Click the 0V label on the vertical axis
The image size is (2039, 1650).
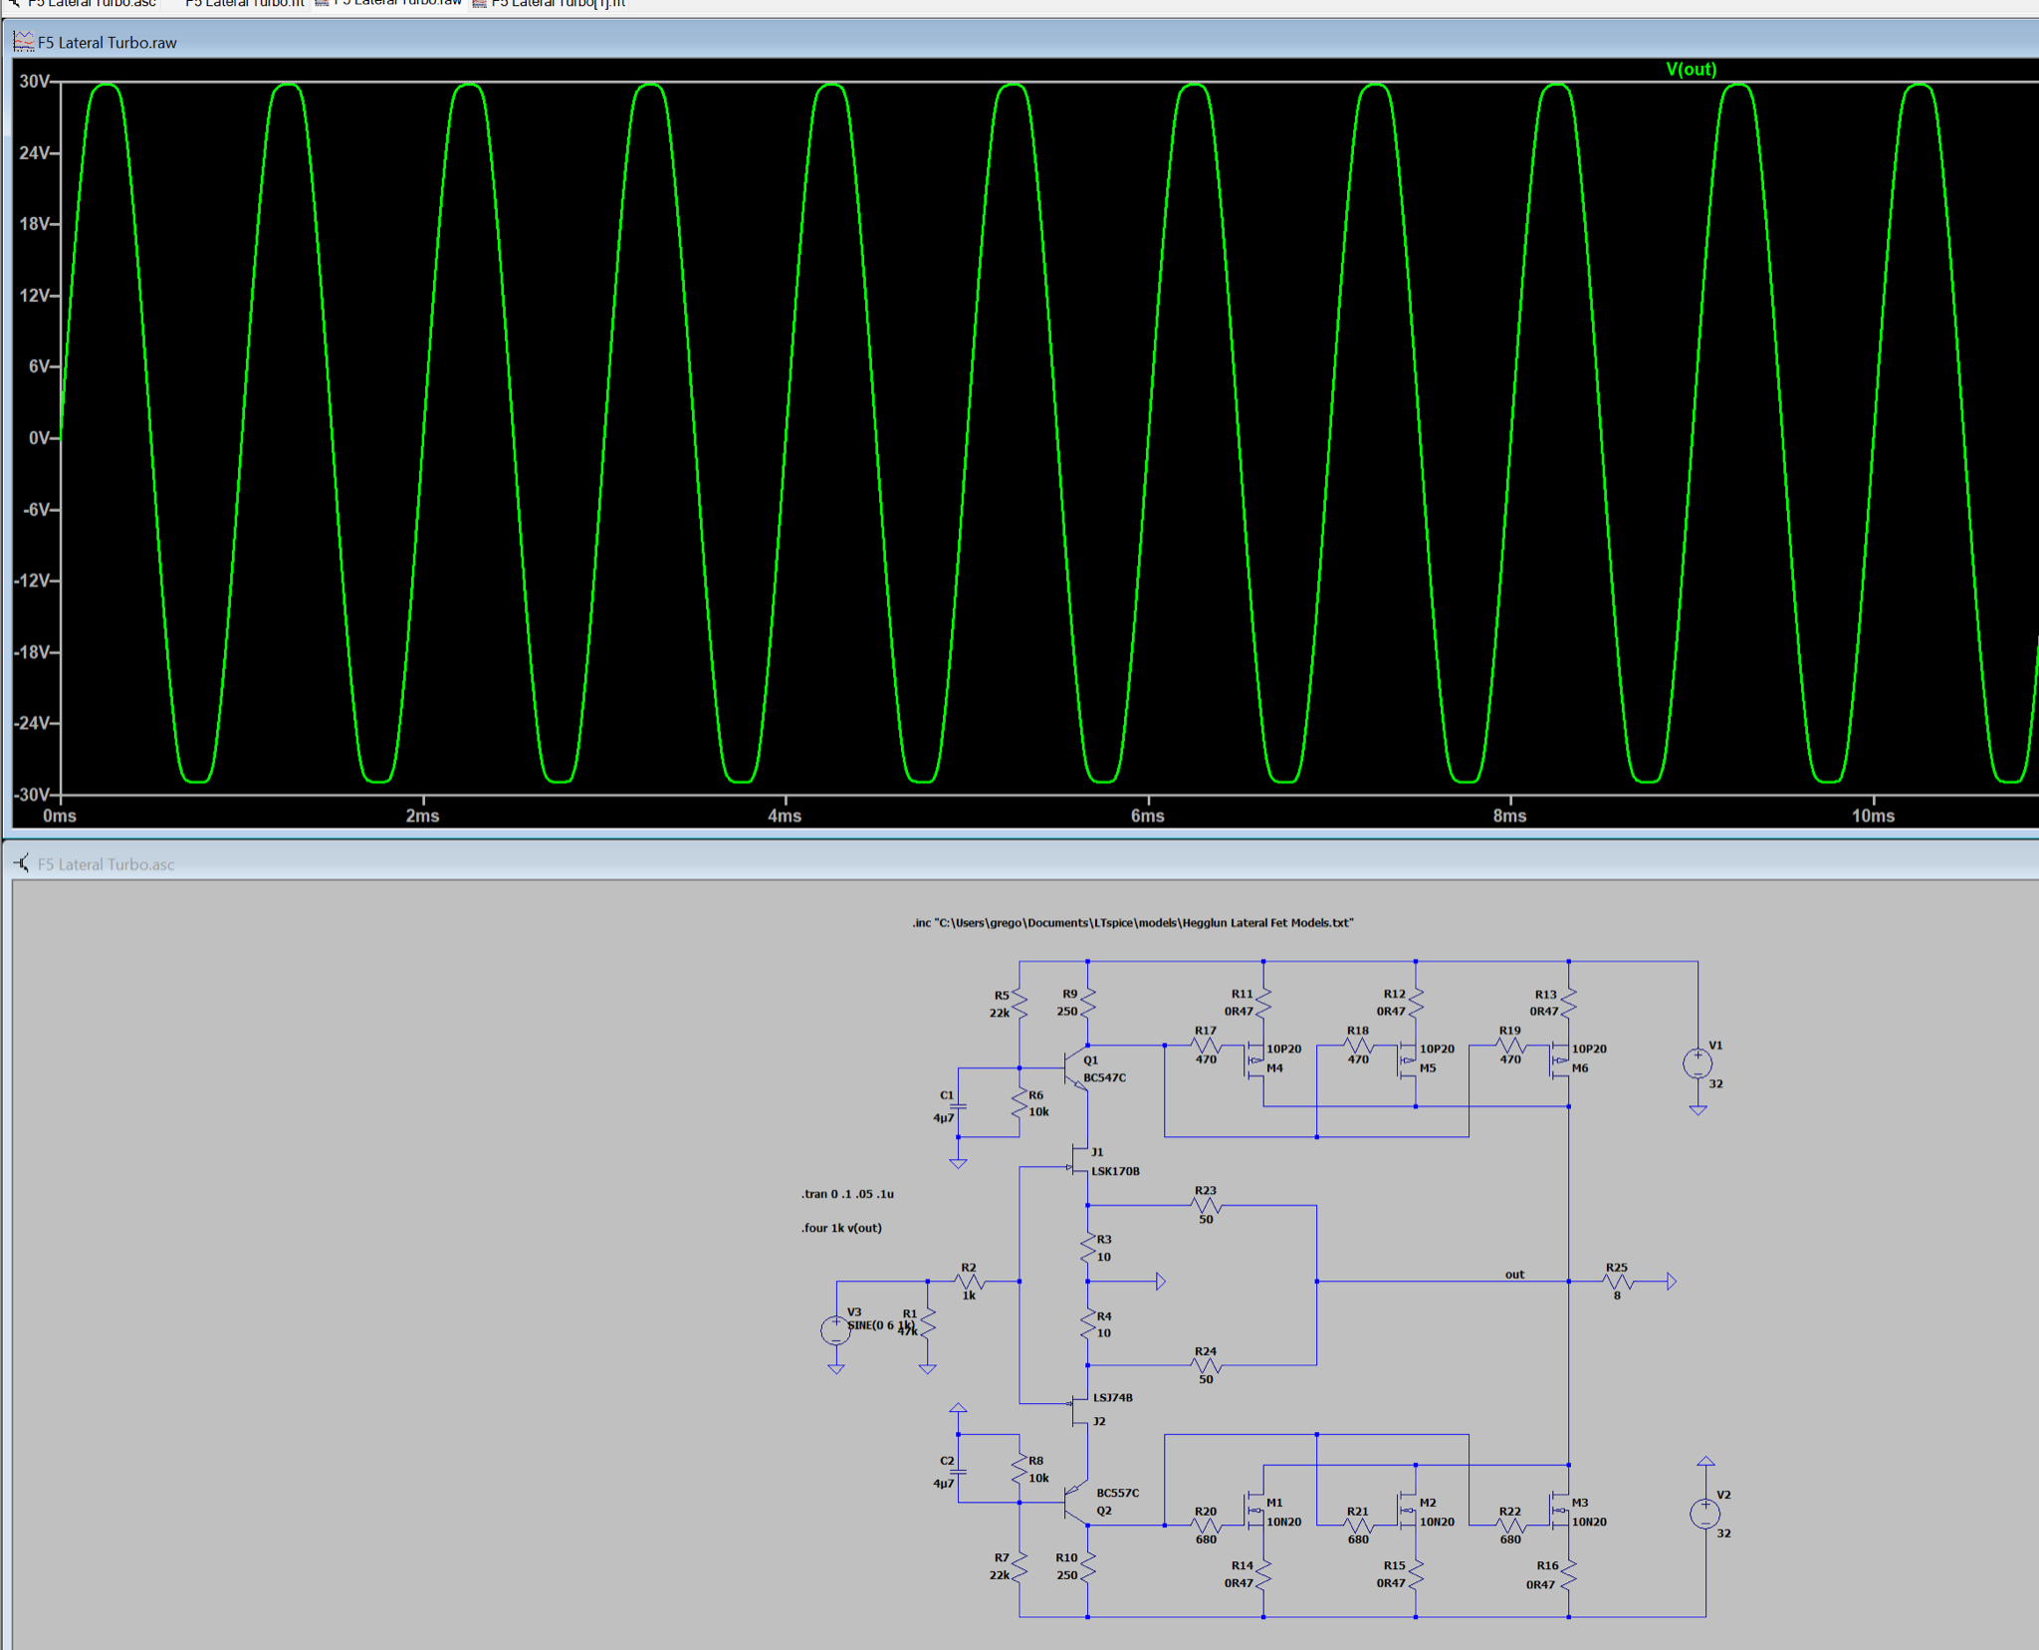tap(40, 438)
